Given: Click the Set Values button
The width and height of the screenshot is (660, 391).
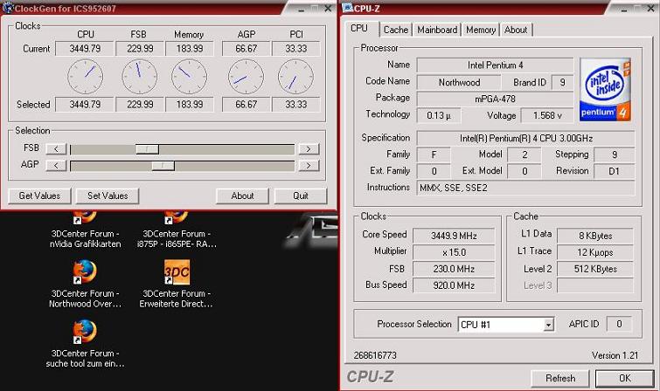Looking at the screenshot, I should (x=108, y=195).
